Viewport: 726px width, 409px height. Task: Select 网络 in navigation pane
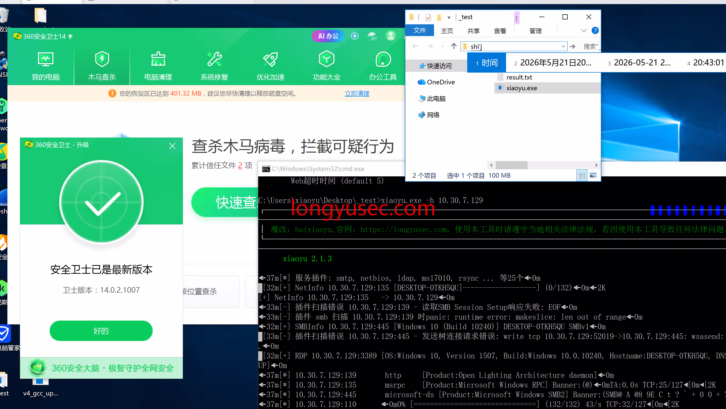(x=429, y=115)
